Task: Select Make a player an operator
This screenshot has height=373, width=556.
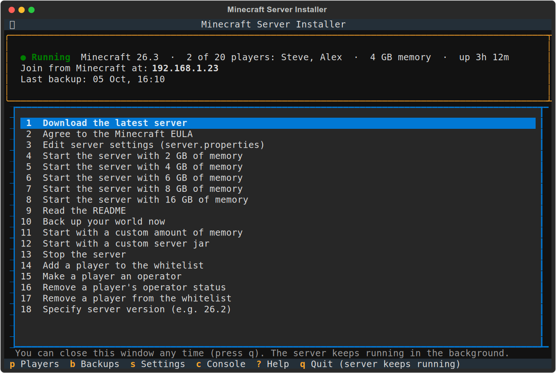Action: point(278,277)
